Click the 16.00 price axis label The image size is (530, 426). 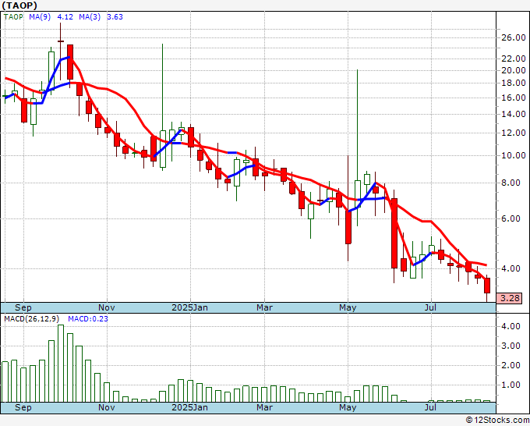tap(514, 98)
